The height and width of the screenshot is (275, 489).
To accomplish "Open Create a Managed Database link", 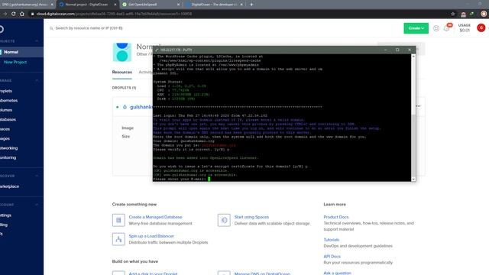I will 155,217.
